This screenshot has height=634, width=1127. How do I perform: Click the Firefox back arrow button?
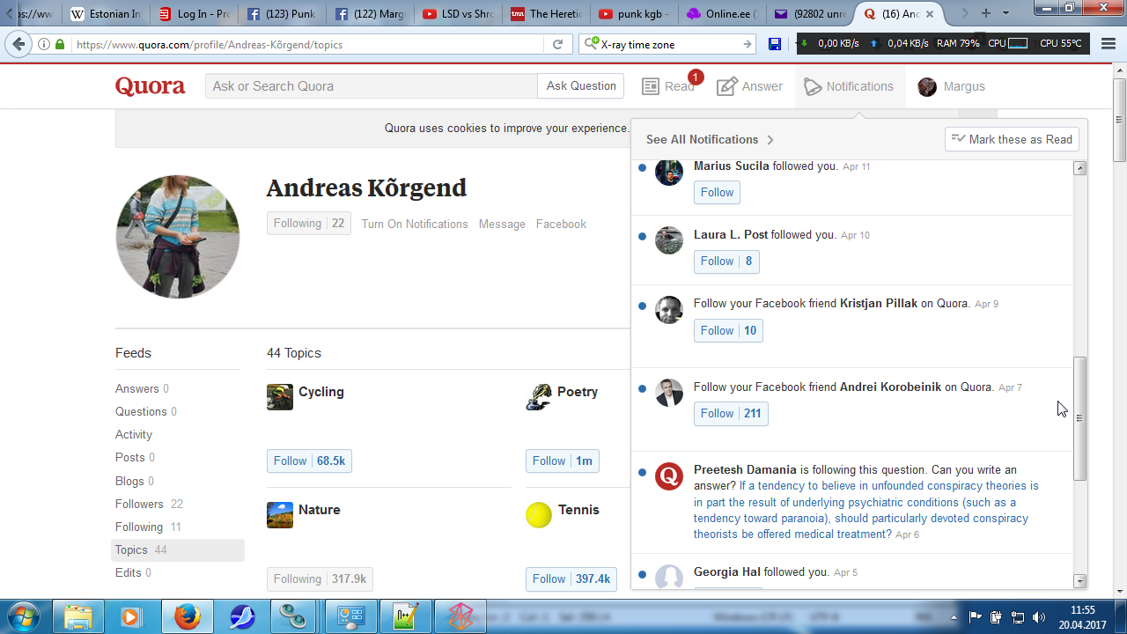18,44
